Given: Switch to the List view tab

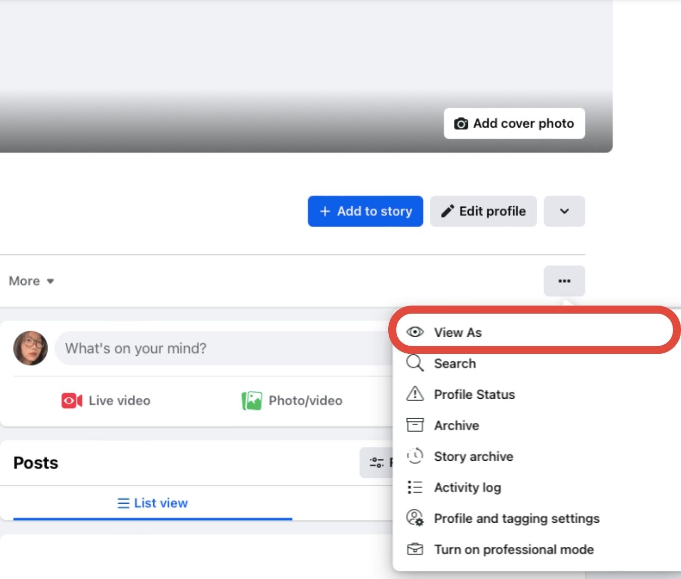Looking at the screenshot, I should coord(152,503).
